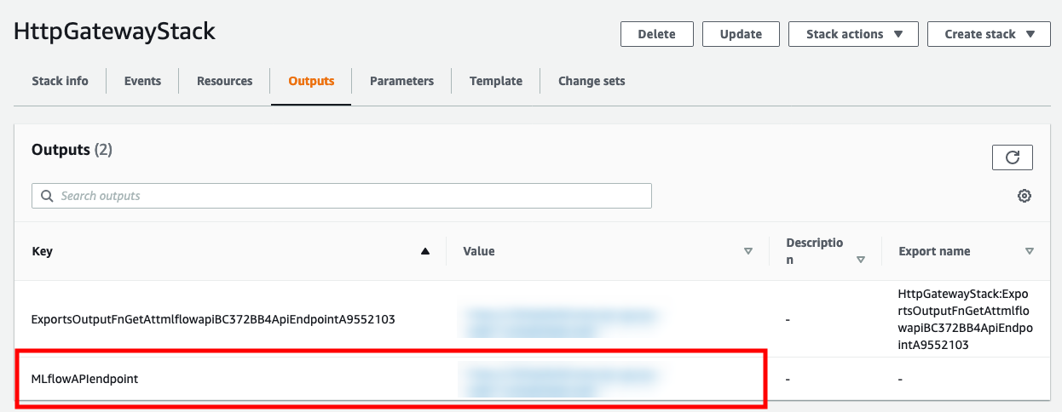Screen dimensions: 1062x412
Task: Click the Update stack button
Action: coord(741,34)
